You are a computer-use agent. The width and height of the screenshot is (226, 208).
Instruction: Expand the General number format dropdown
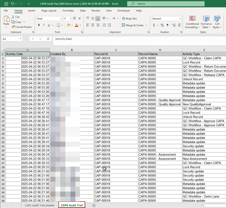pos(179,19)
